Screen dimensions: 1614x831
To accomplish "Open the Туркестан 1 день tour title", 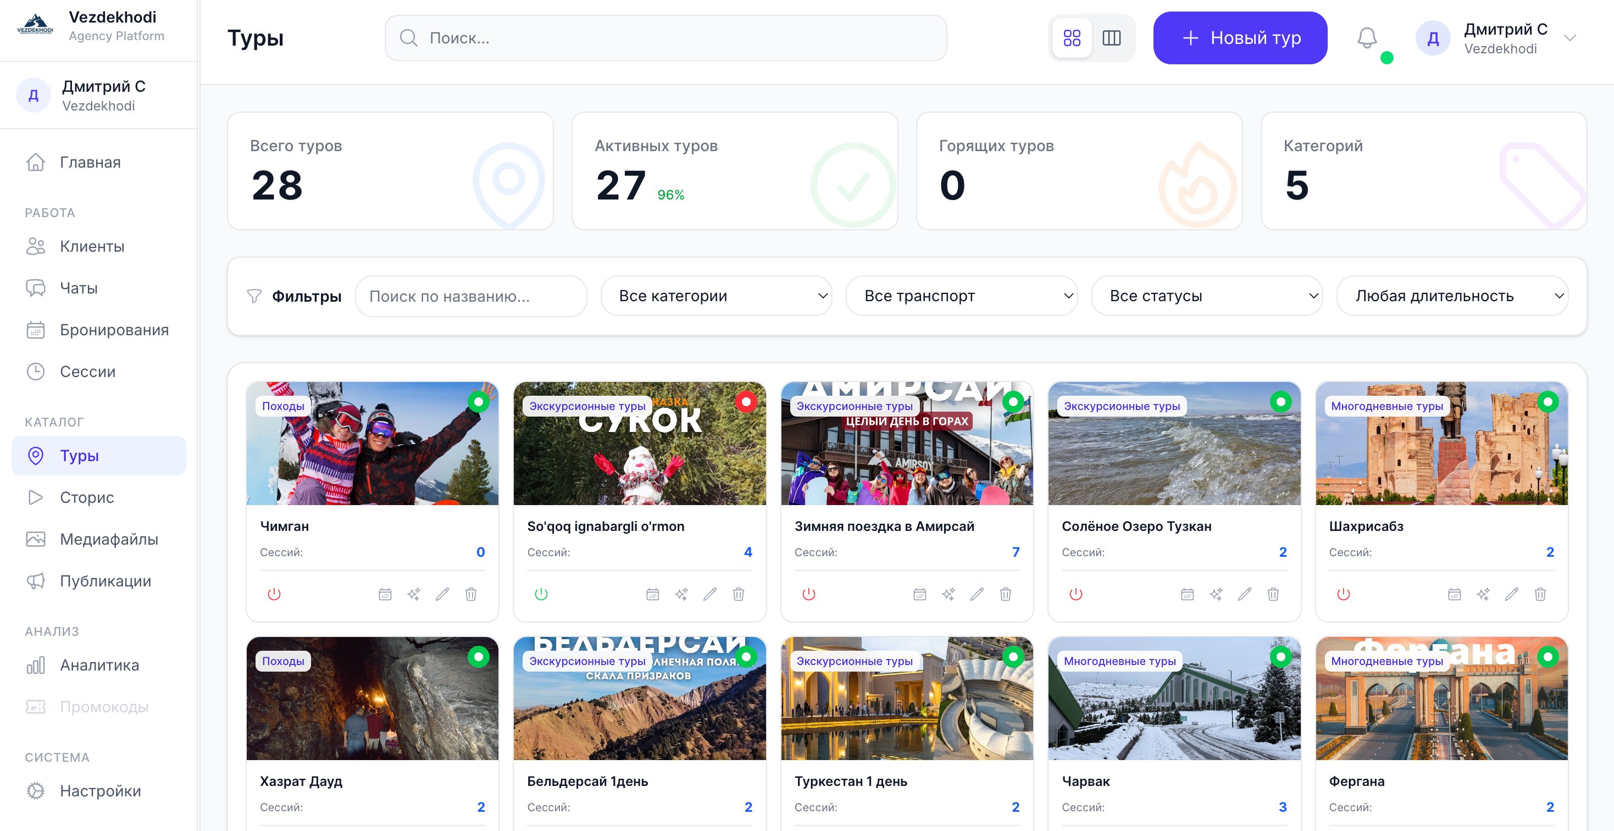I will tap(850, 782).
